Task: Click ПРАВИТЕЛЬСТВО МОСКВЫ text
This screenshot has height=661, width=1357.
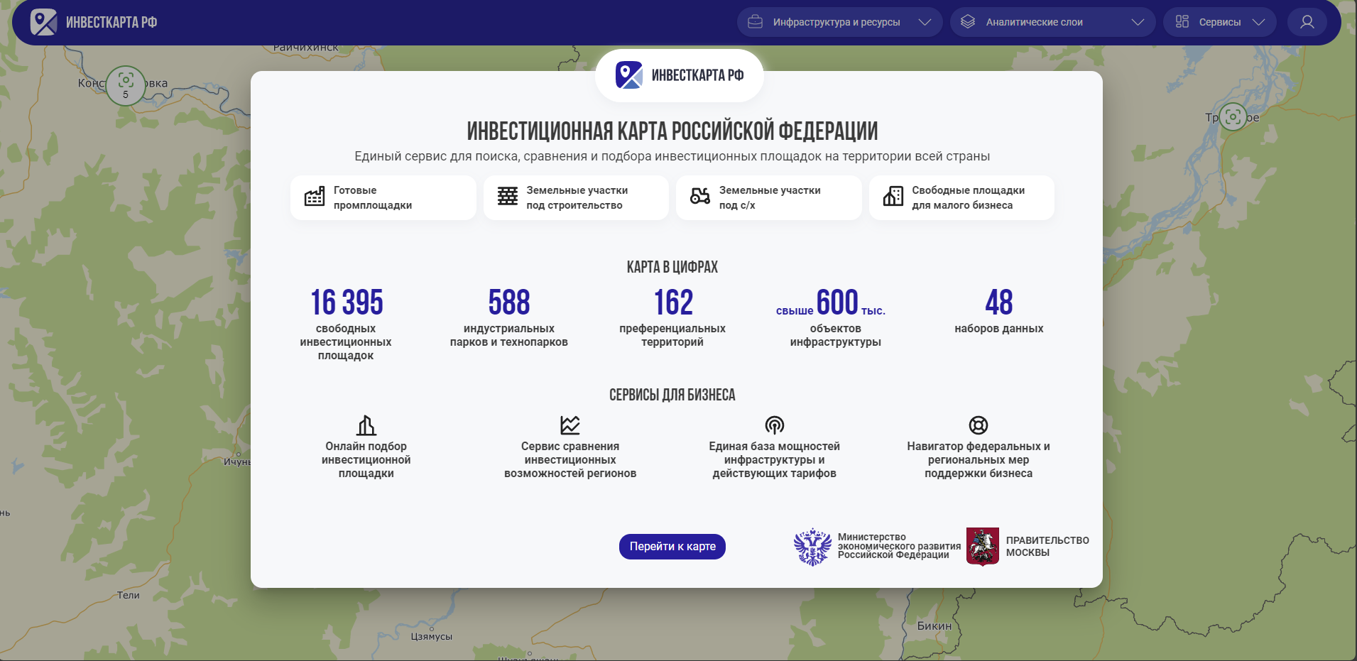Action: pos(1047,547)
